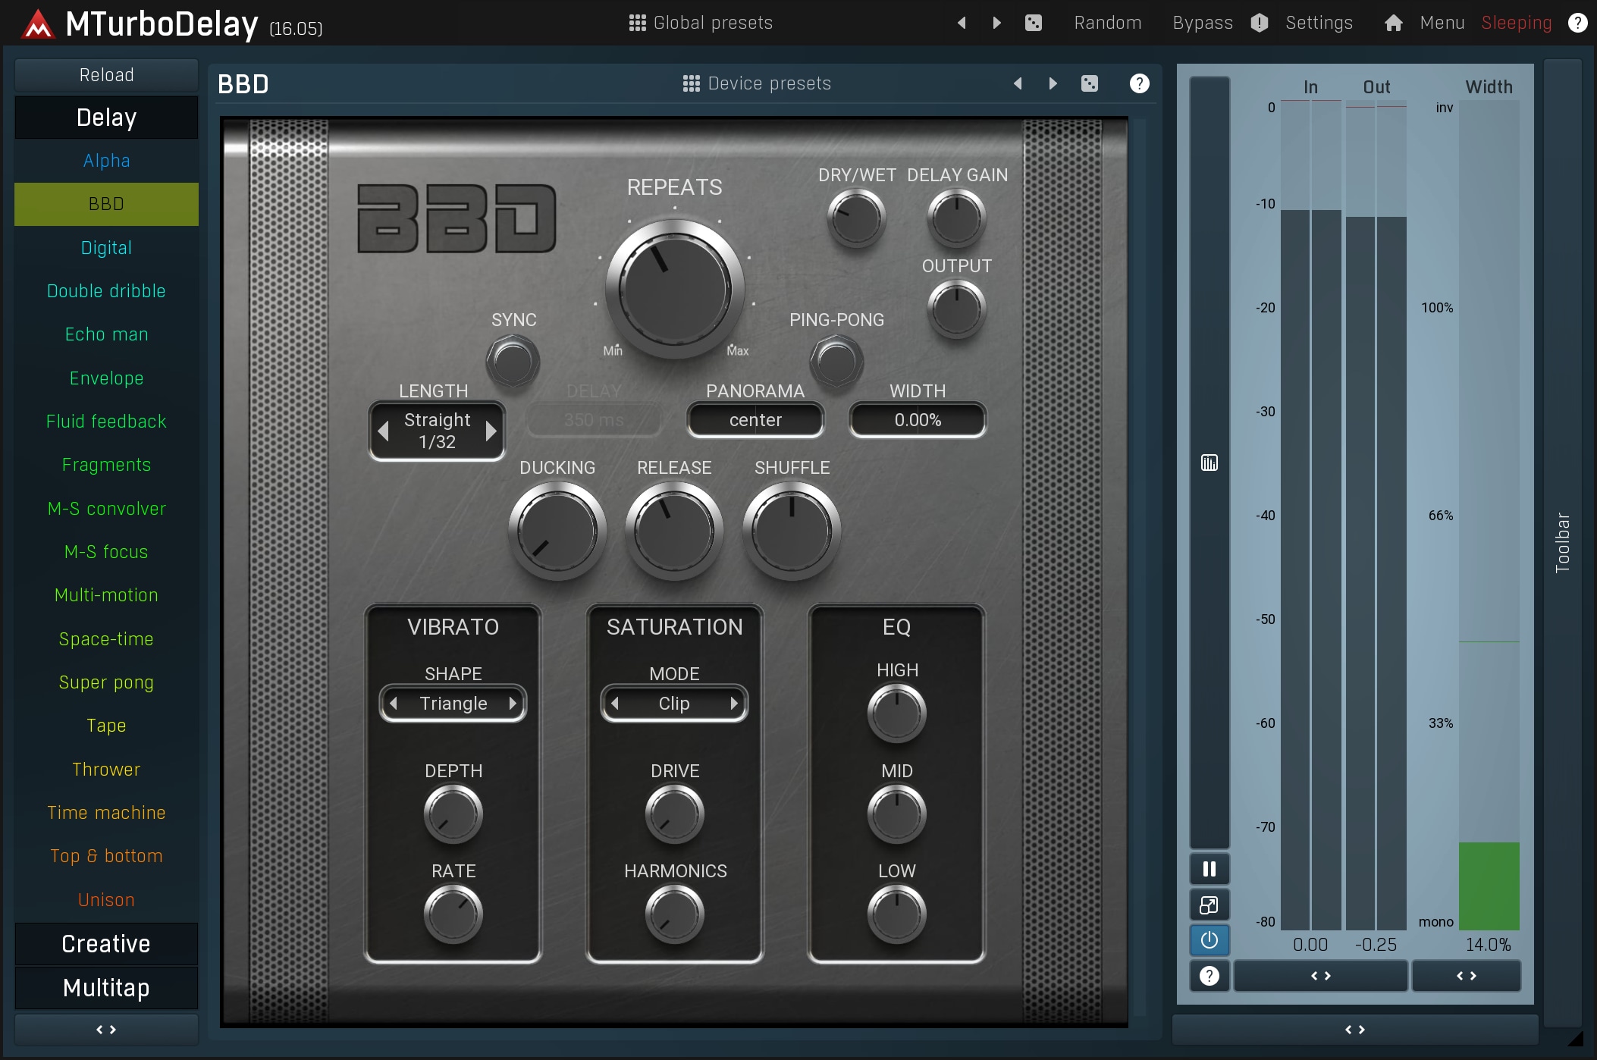1597x1060 pixels.
Task: Open the Menu button
Action: [1442, 23]
